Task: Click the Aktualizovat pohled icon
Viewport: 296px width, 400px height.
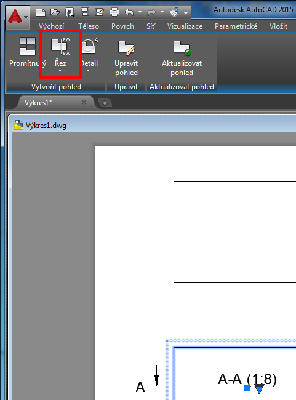Action: pos(182,48)
